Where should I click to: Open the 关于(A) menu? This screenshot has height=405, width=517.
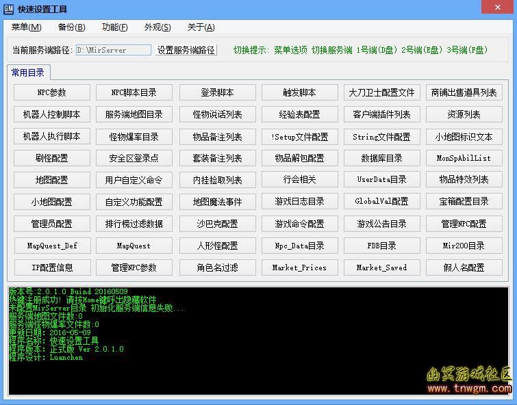point(201,27)
